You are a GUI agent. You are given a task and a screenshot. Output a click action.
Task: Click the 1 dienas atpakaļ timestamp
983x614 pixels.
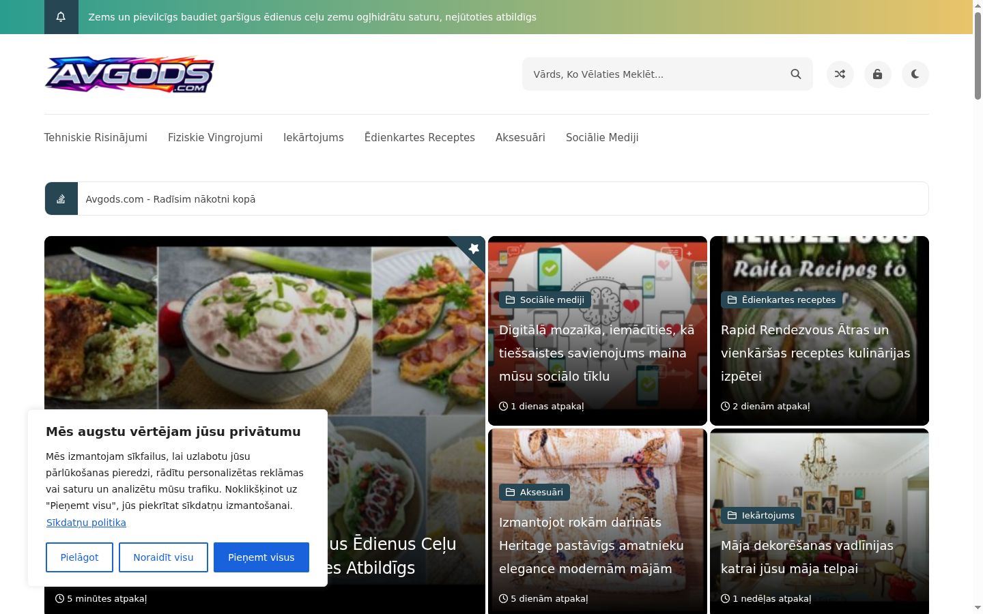(x=541, y=406)
